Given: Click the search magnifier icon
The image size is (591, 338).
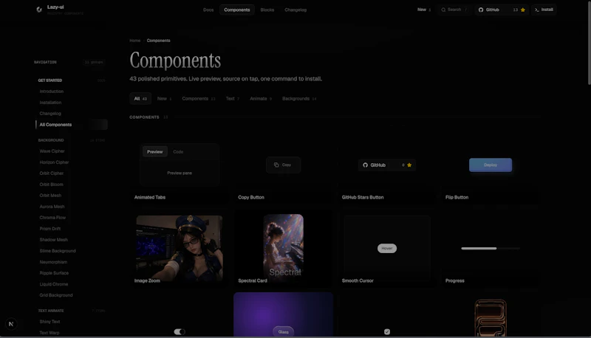Looking at the screenshot, I should pyautogui.click(x=443, y=10).
